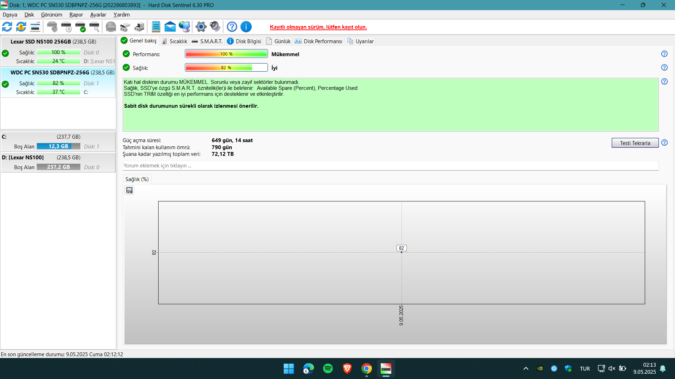Screen dimensions: 675x379
Task: Open the Yardım menu
Action: (x=122, y=14)
